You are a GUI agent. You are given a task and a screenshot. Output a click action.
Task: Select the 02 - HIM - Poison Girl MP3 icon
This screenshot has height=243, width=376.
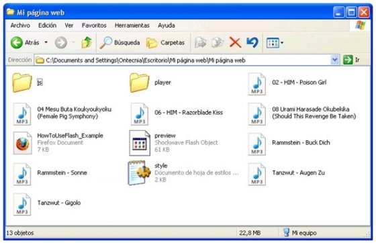click(256, 84)
